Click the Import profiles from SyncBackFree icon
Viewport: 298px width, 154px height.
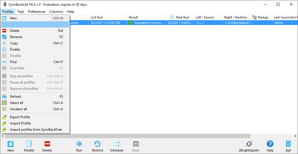click(4, 130)
